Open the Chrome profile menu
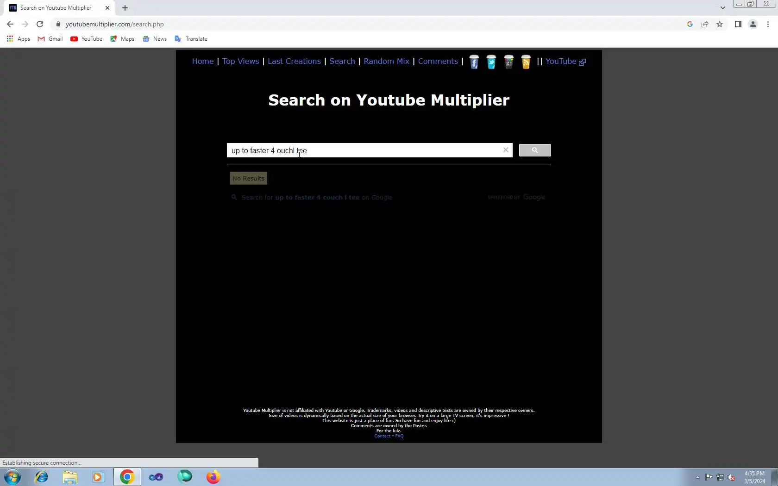The image size is (778, 486). [x=753, y=24]
